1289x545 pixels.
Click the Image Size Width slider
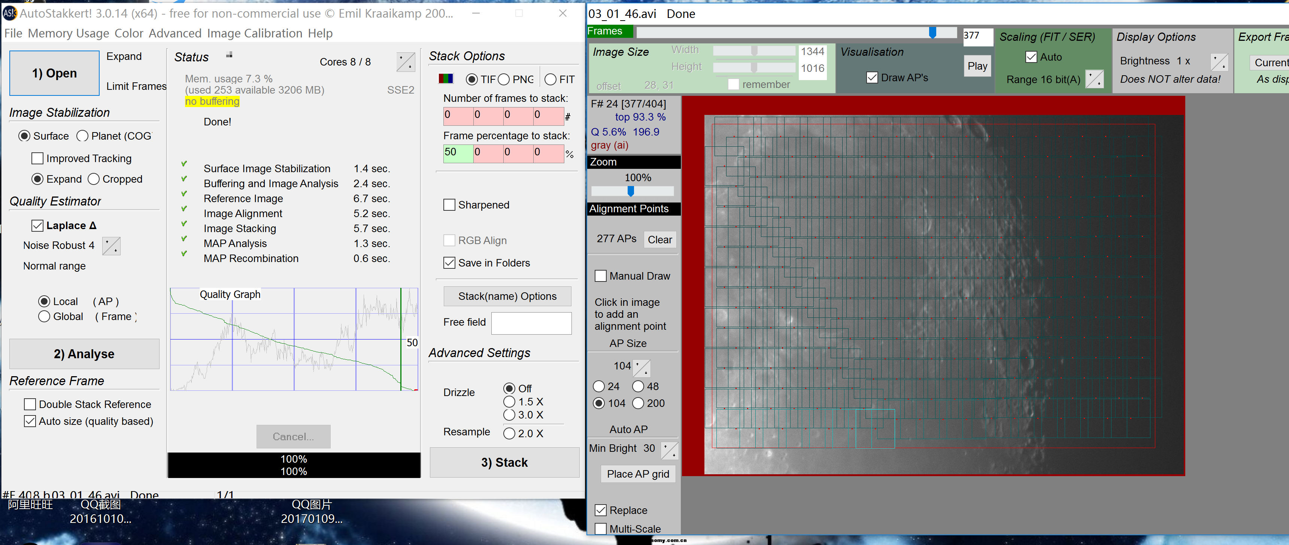tap(754, 51)
